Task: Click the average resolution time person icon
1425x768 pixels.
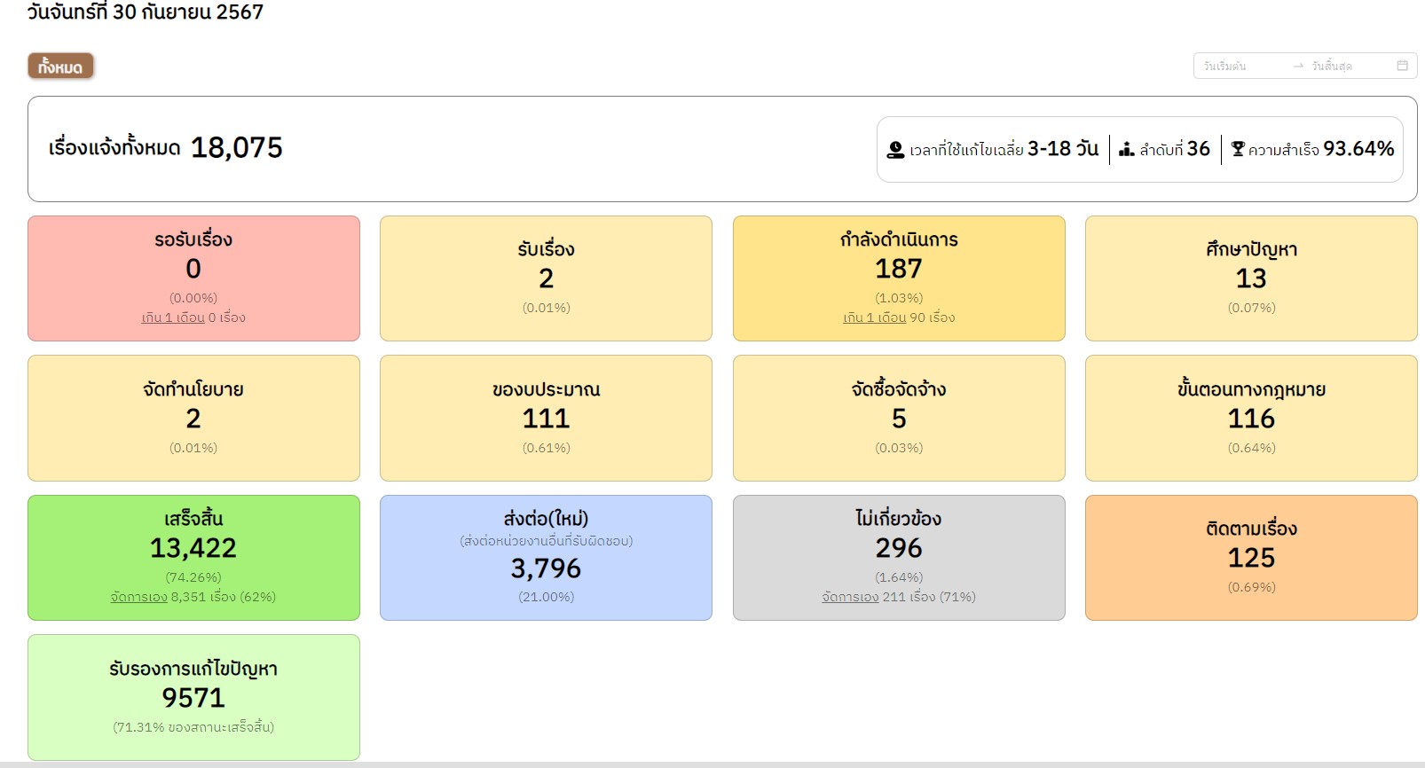Action: point(895,150)
